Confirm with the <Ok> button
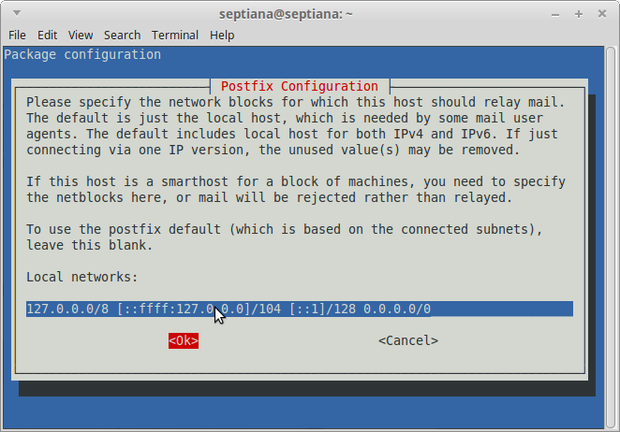This screenshot has width=620, height=432. coord(184,340)
